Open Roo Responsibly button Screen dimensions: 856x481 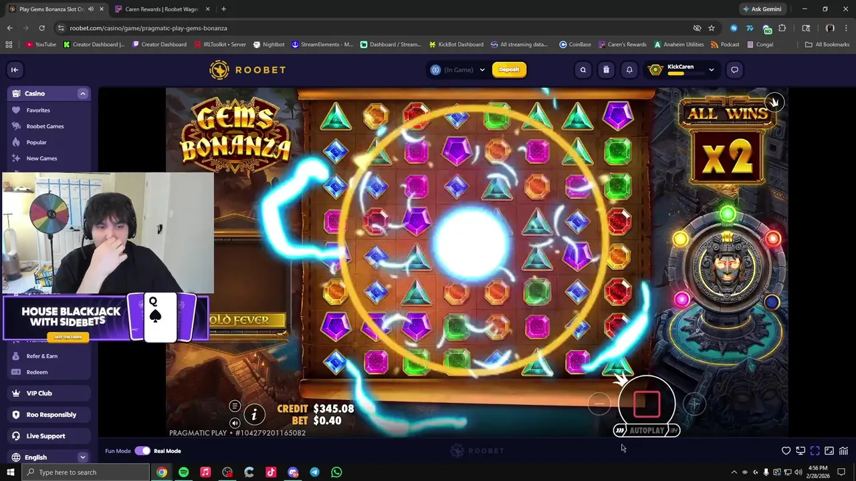coord(49,415)
